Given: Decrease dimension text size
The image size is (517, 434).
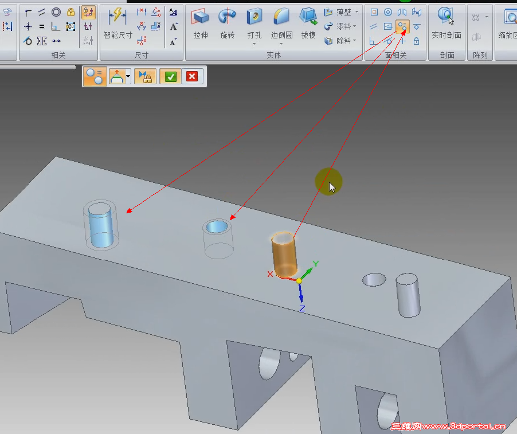Looking at the screenshot, I should (x=173, y=41).
